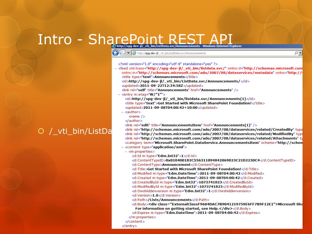Click the Announcements title text in XML
The height and width of the screenshot is (234, 312).
click(x=169, y=77)
